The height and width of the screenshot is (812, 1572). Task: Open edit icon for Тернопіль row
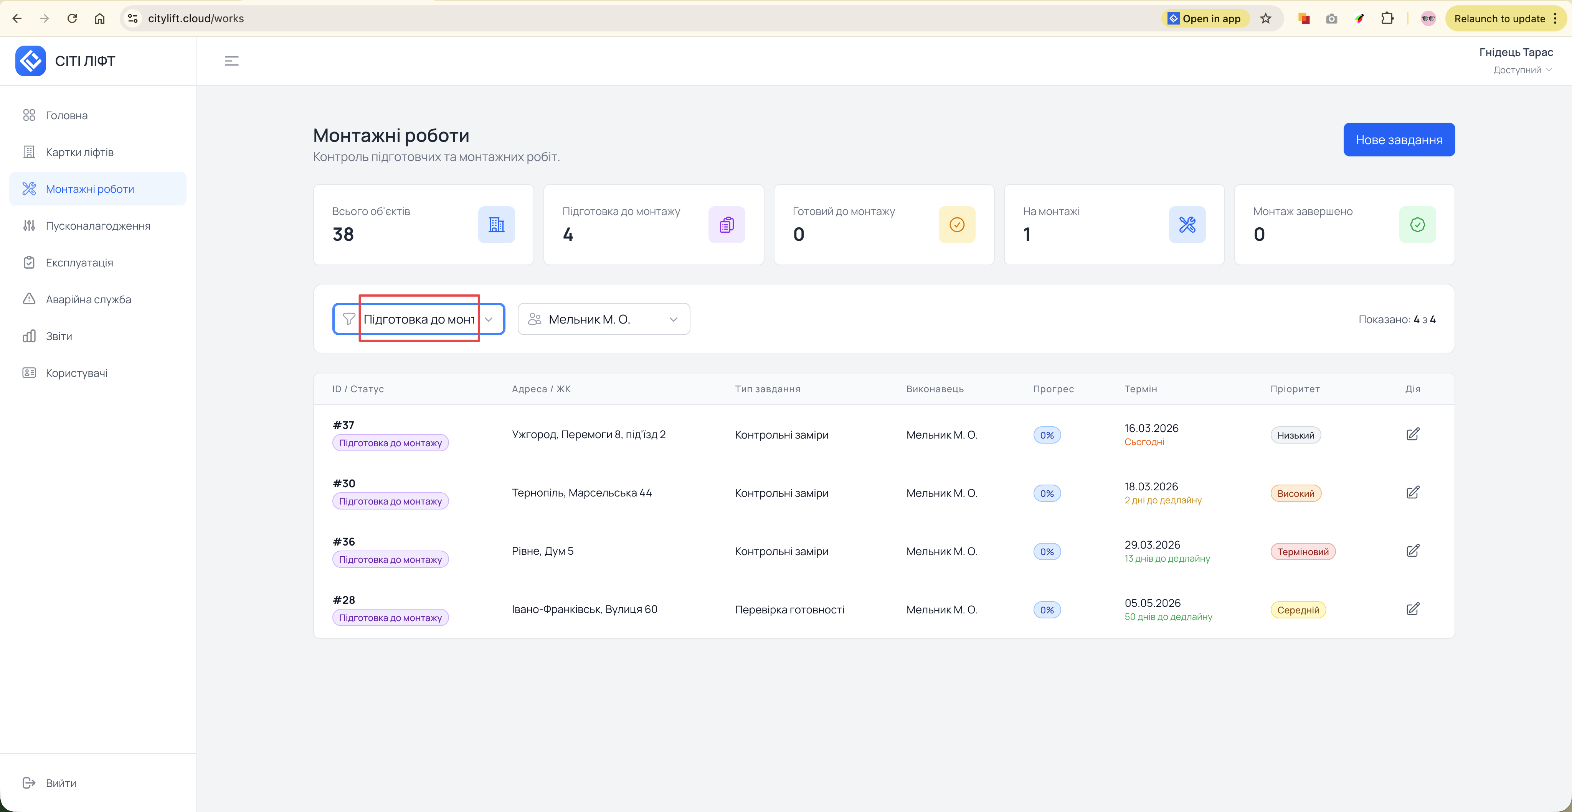(1412, 493)
